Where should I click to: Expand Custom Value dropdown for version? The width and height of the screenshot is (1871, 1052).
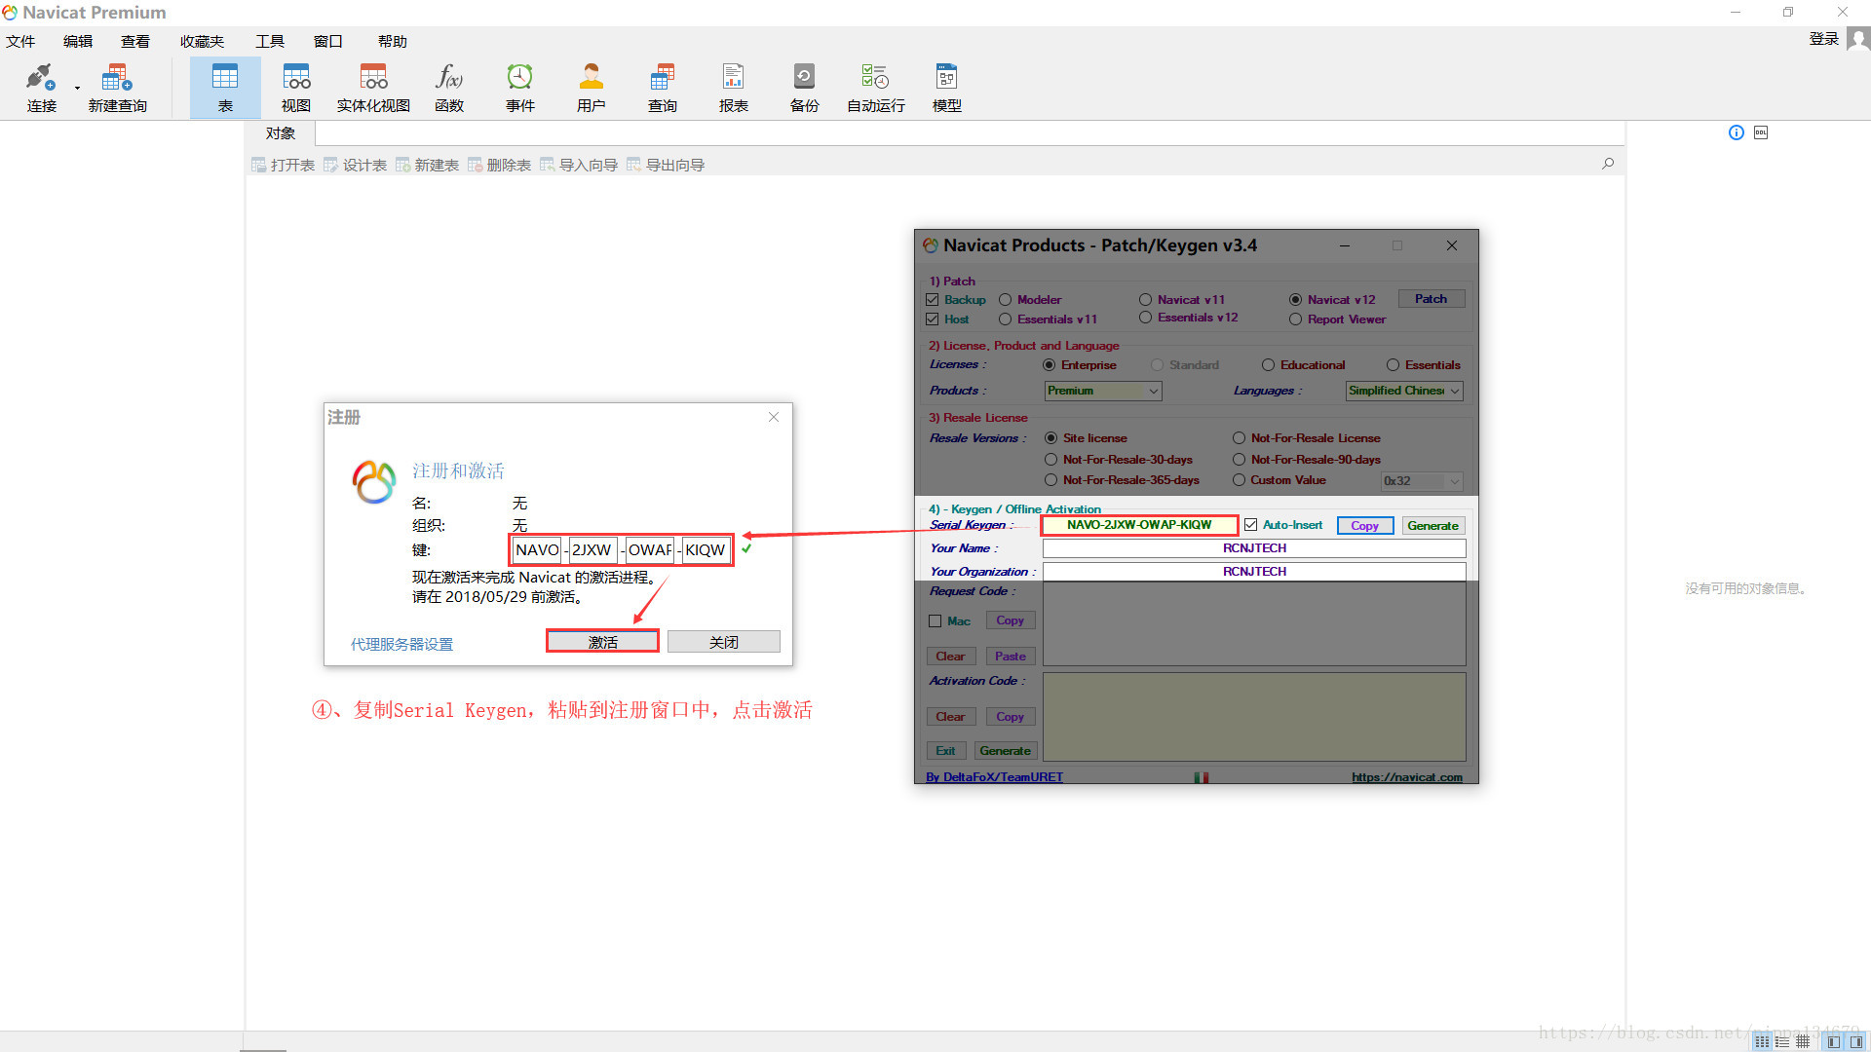(x=1453, y=482)
